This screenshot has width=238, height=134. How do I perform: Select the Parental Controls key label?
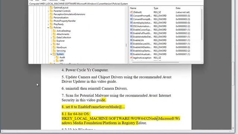62,11
